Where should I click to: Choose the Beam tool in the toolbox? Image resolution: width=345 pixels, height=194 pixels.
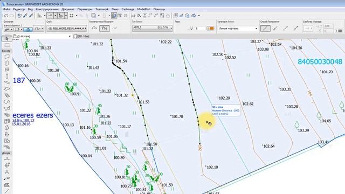pos(7,82)
